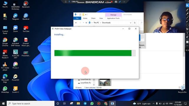This screenshot has width=189, height=106.
Task: Open the Bandicam top bar menu icon
Action: coord(66,2)
